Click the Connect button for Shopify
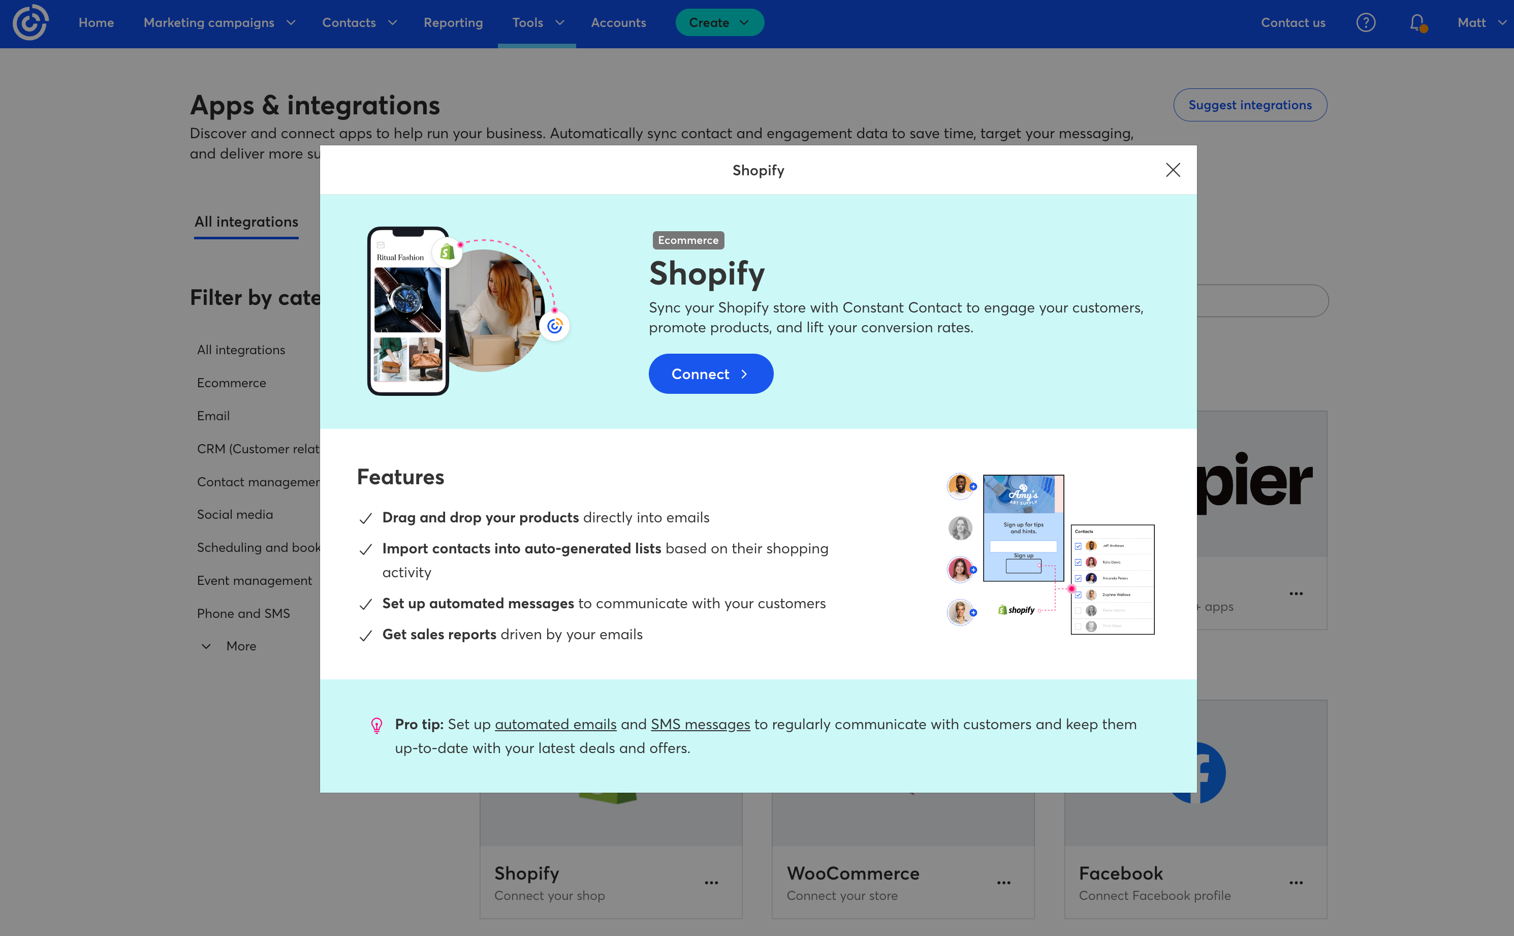Screen dimensions: 1514x936 click(711, 374)
